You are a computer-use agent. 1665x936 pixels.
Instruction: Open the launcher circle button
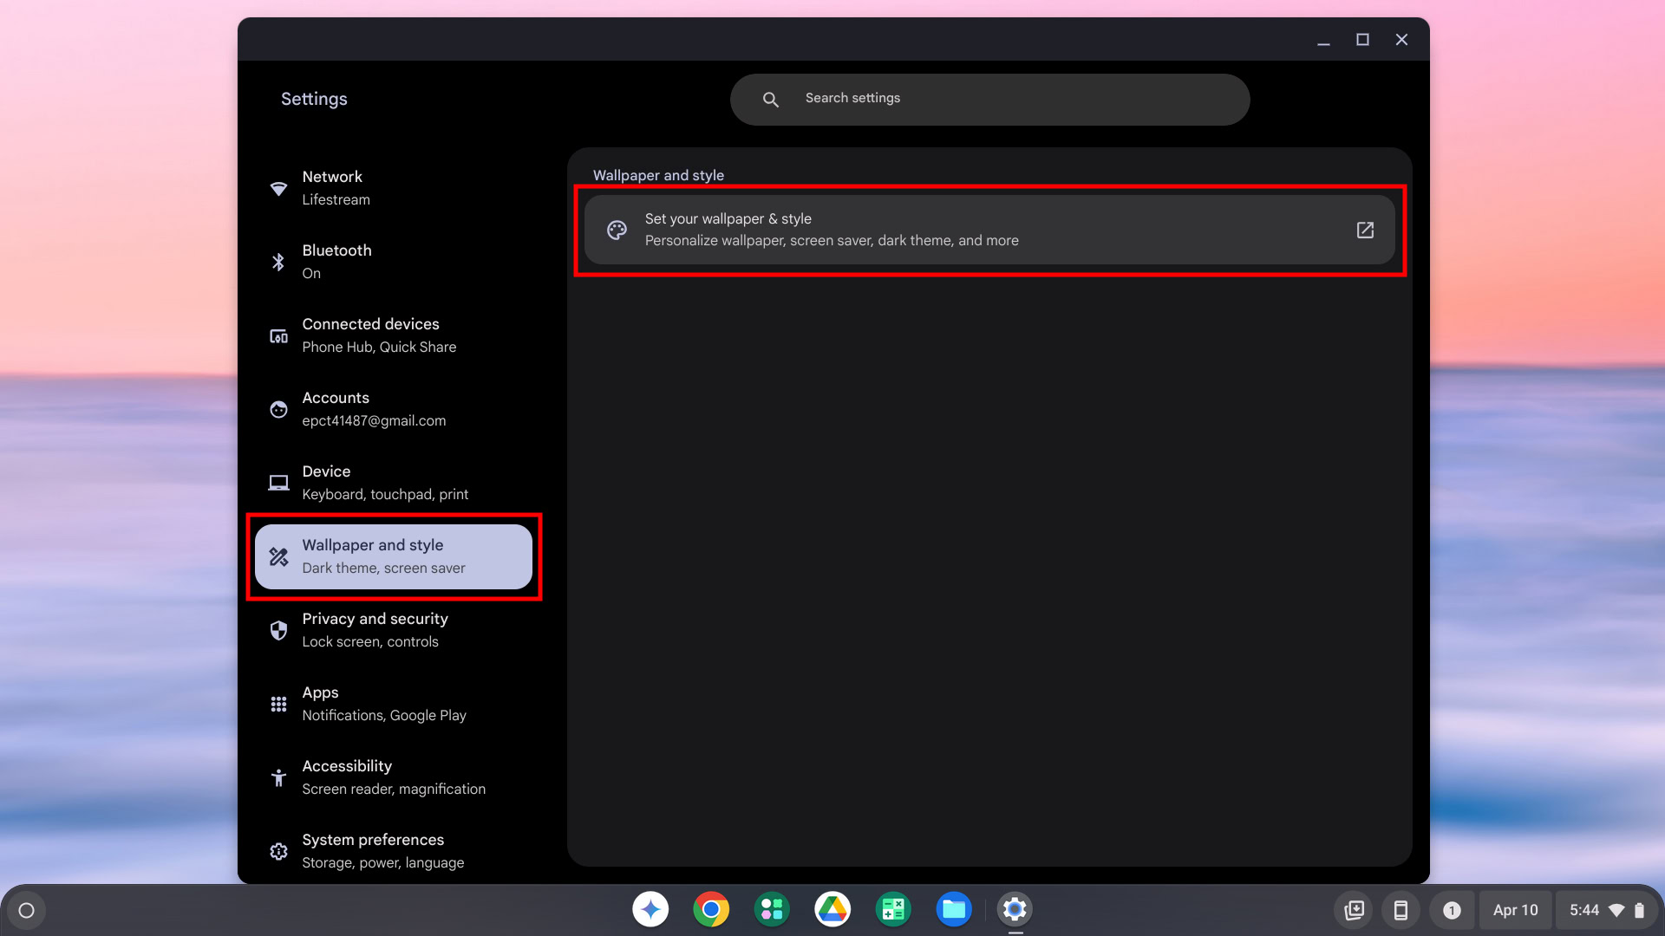pyautogui.click(x=27, y=910)
